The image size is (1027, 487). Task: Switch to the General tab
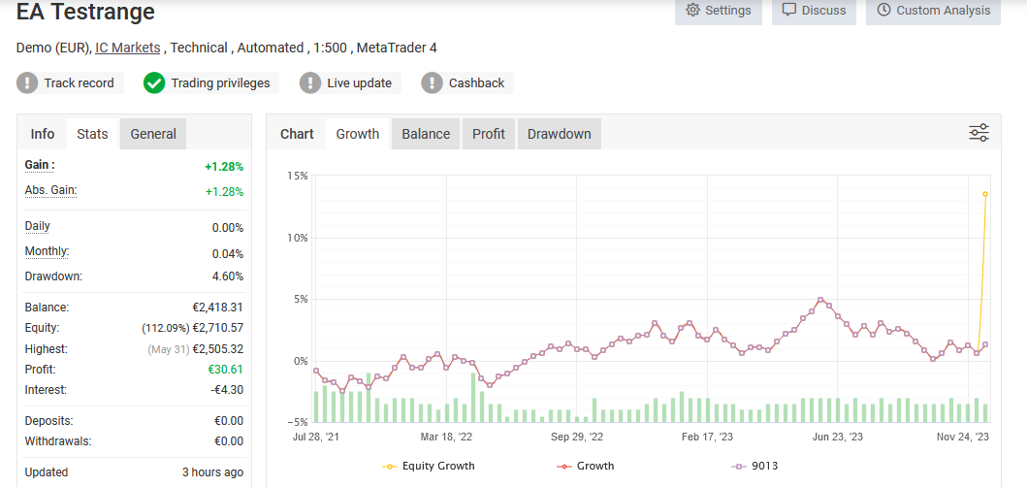(153, 134)
